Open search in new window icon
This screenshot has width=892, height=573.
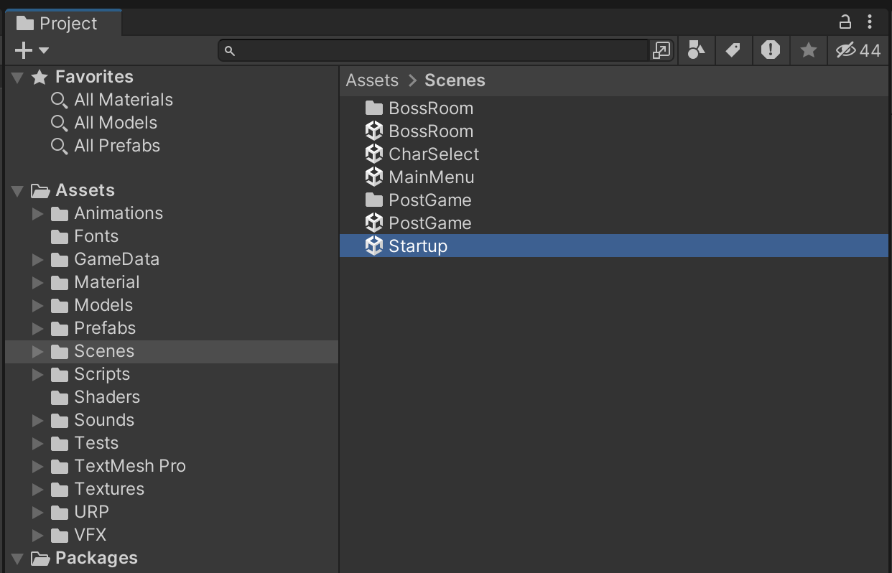[661, 50]
